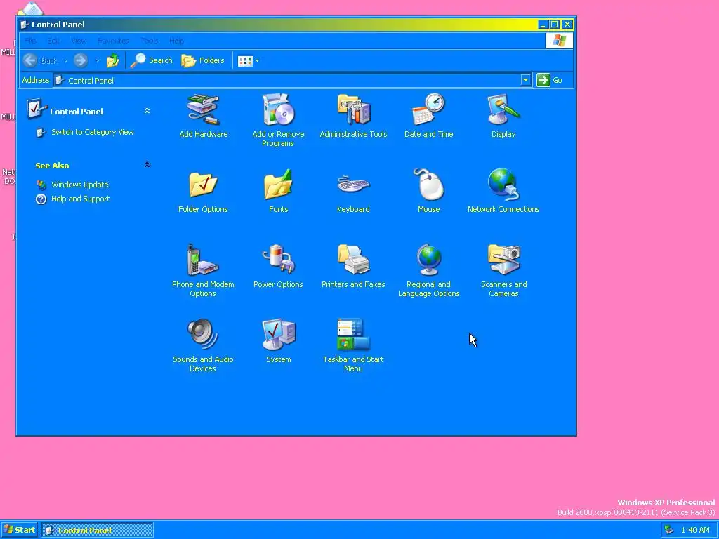This screenshot has height=539, width=719.
Task: Open the File menu
Action: (30, 41)
